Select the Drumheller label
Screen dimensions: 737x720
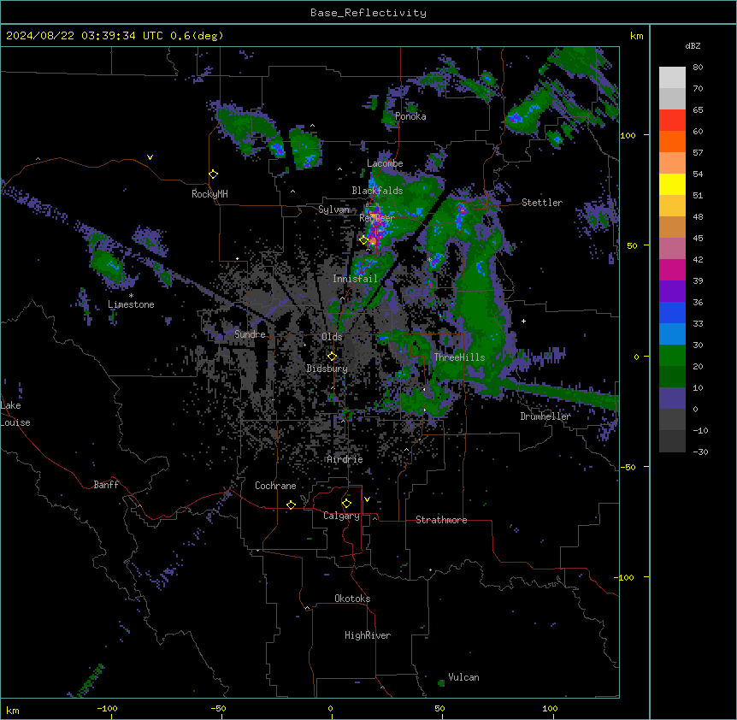[545, 416]
